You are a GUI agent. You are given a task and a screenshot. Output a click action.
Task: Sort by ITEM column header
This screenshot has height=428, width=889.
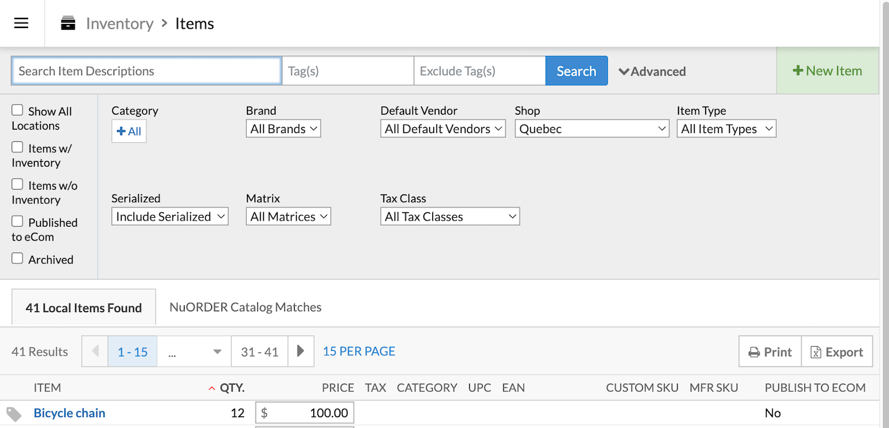(x=47, y=387)
